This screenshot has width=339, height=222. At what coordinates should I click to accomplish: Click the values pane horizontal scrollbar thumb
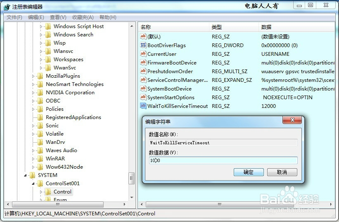pyautogui.click(x=220, y=204)
